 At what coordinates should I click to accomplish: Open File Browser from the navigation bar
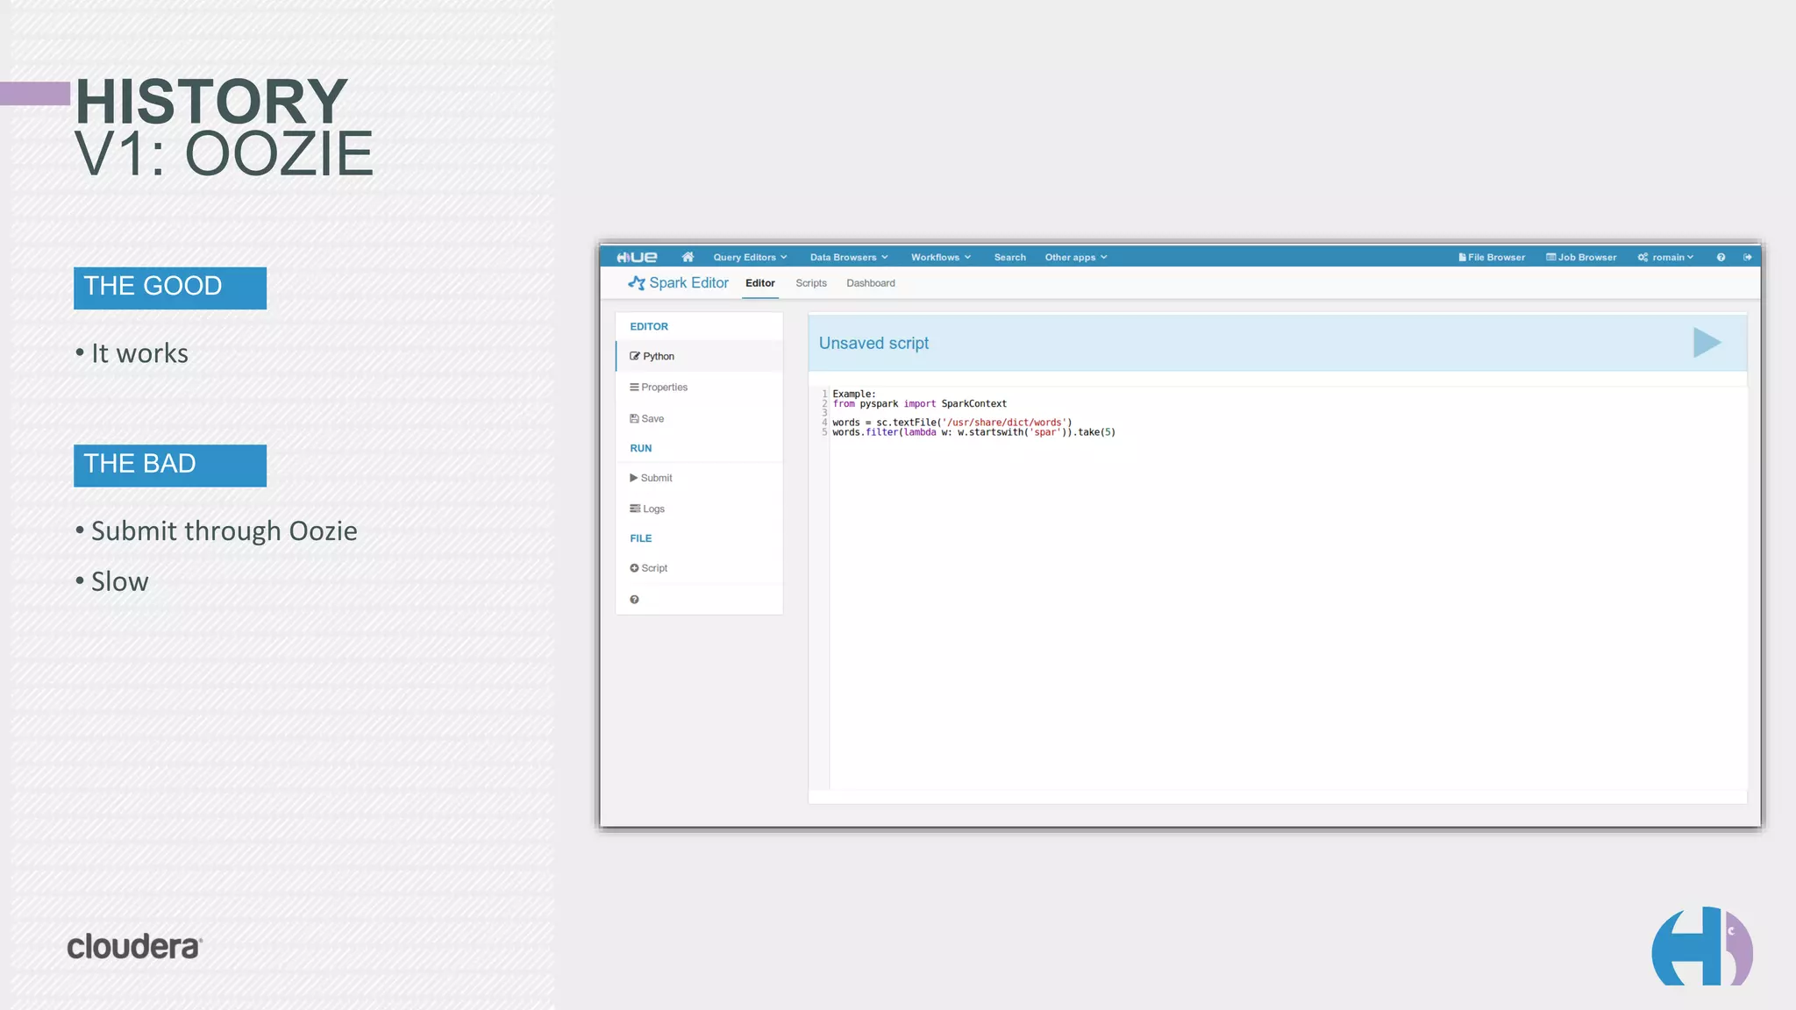1491,257
